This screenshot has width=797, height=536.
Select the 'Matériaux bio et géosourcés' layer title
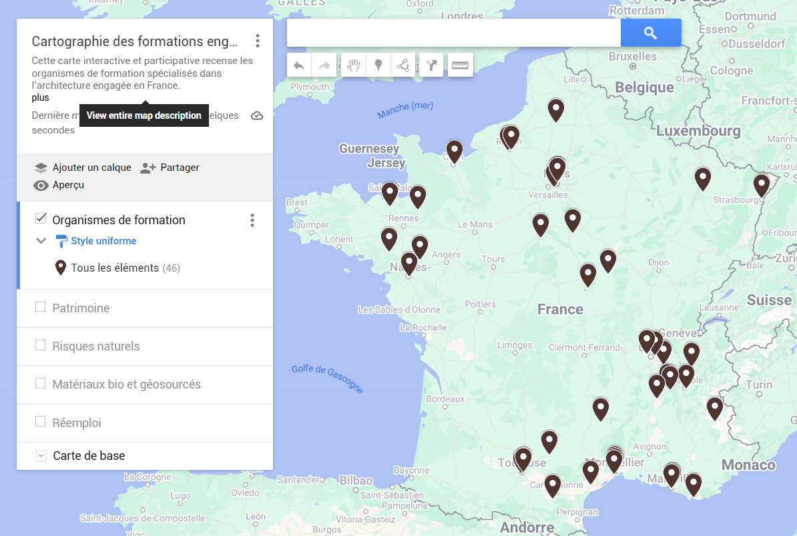click(x=127, y=384)
